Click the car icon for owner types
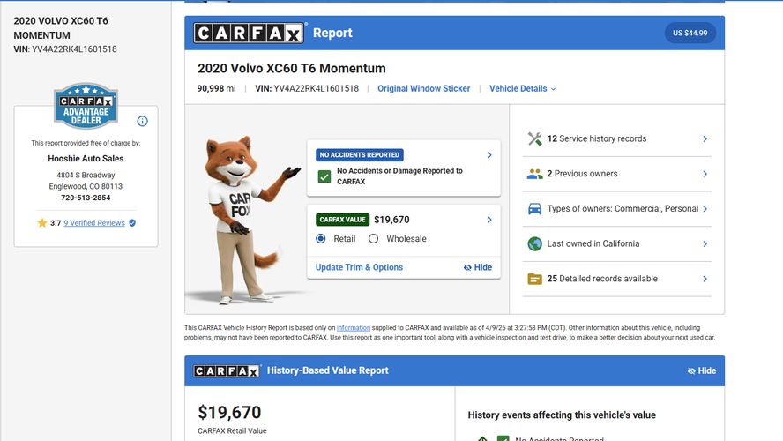The height and width of the screenshot is (441, 783). click(x=534, y=209)
